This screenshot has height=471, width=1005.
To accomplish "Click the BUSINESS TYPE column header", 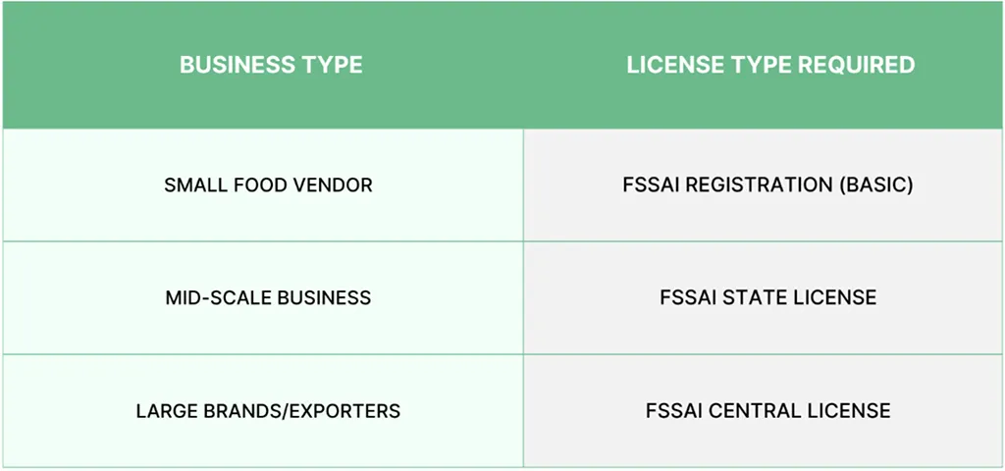I will 271,66.
